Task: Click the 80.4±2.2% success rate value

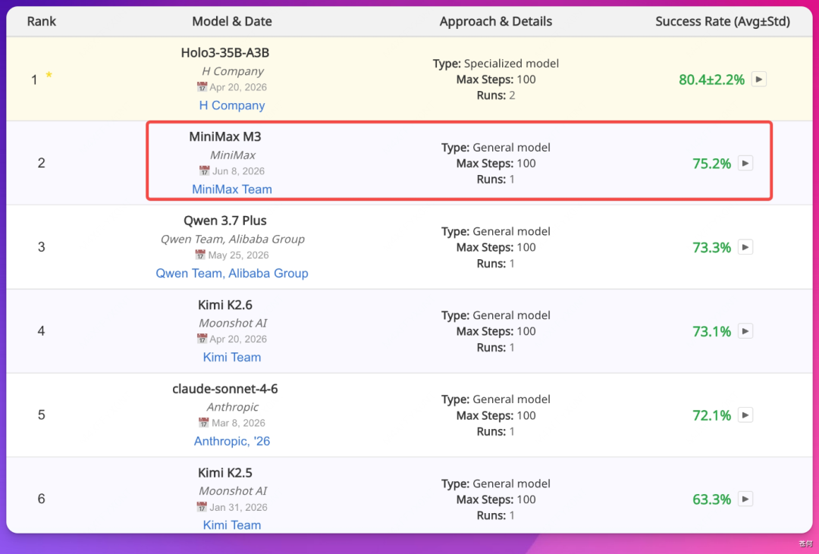Action: (x=711, y=80)
